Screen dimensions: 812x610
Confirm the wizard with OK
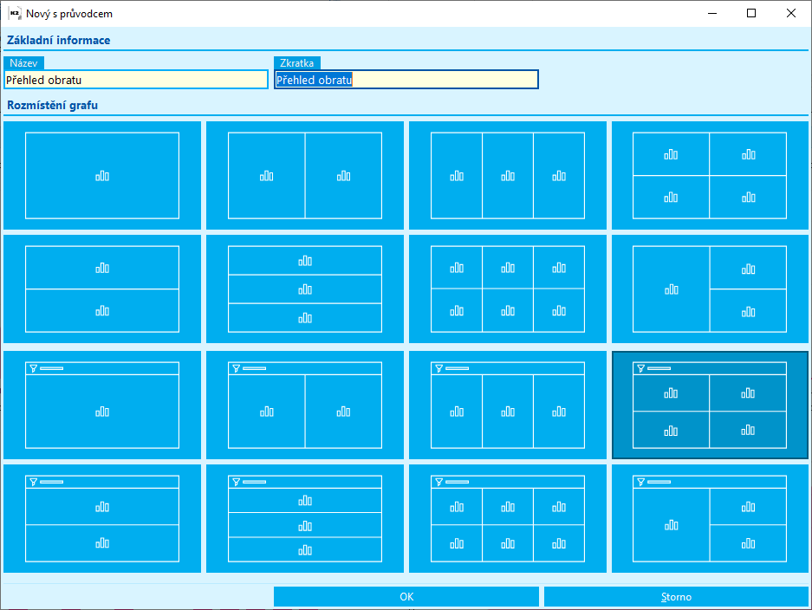[x=406, y=596]
